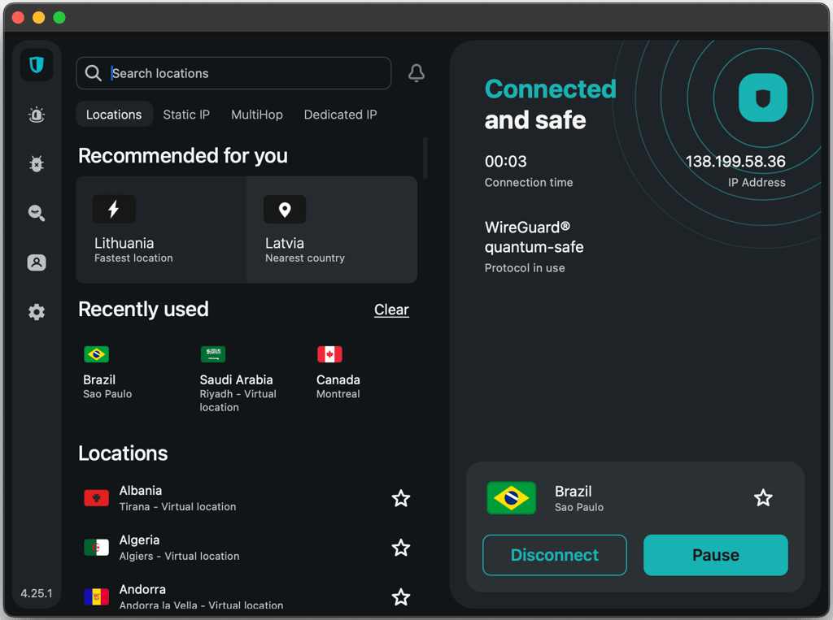Select Saudi Arabia Riyadh Virtual location
The height and width of the screenshot is (620, 833).
tap(238, 379)
